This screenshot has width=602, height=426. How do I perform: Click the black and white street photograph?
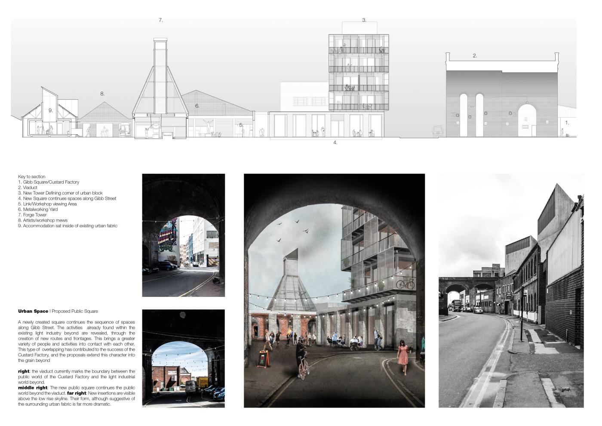pyautogui.click(x=511, y=290)
